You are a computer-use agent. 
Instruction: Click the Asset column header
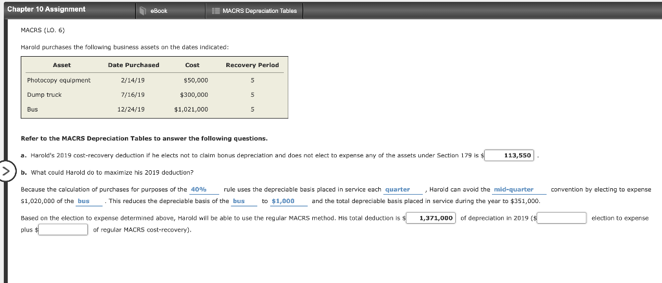(61, 65)
